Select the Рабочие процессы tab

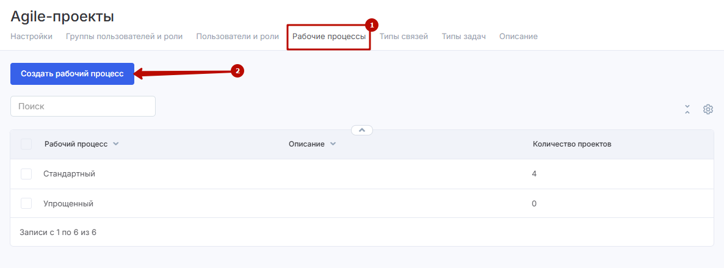coord(328,37)
